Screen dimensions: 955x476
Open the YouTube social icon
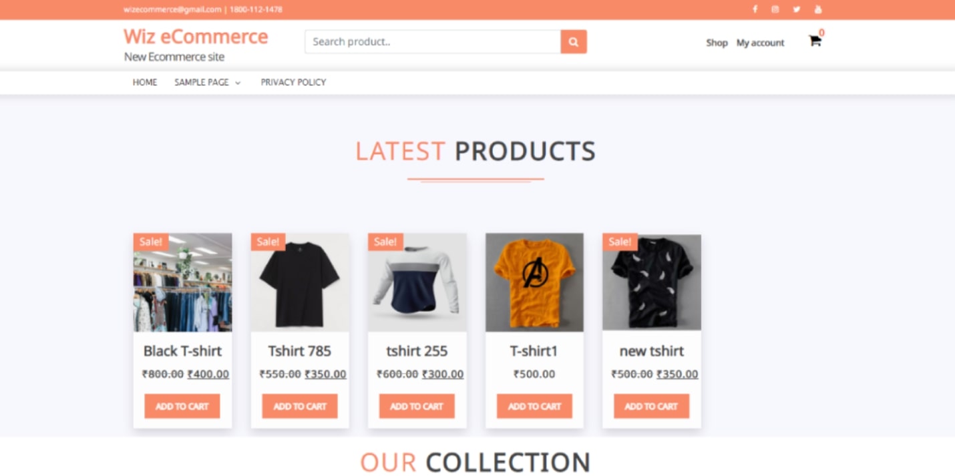817,9
